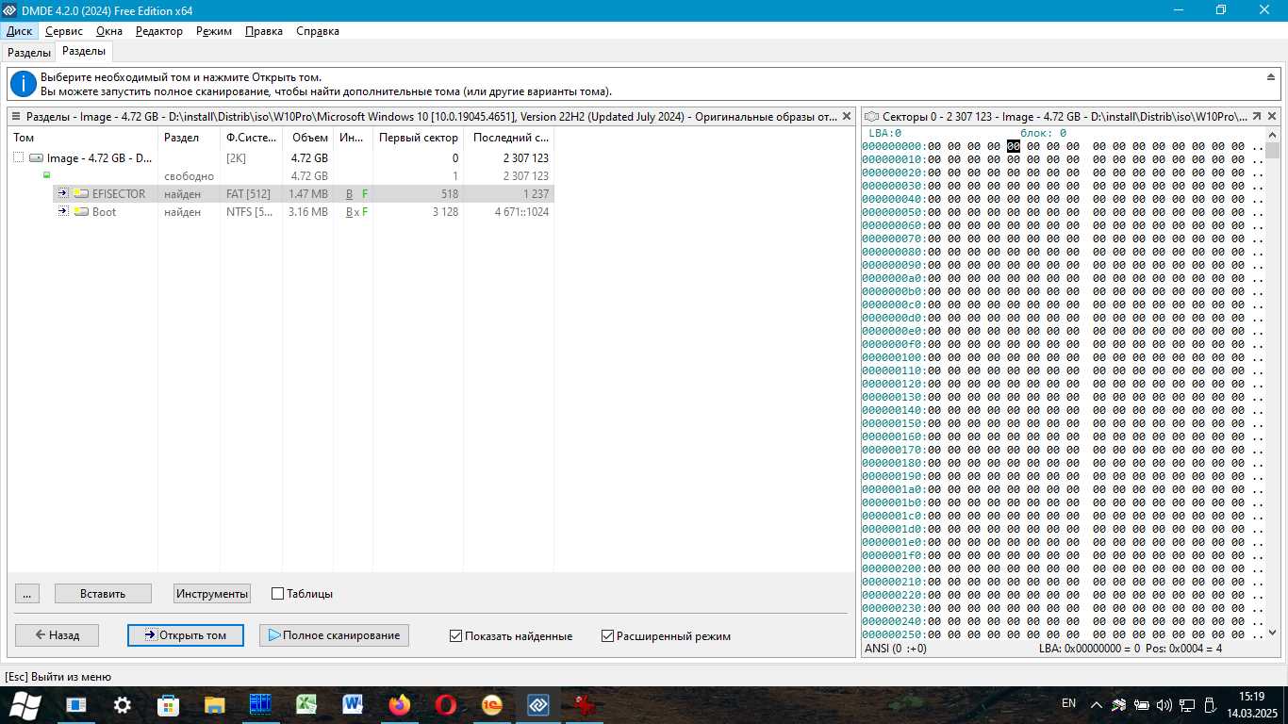
Task: Click the Первый сектор column header
Action: pos(418,138)
